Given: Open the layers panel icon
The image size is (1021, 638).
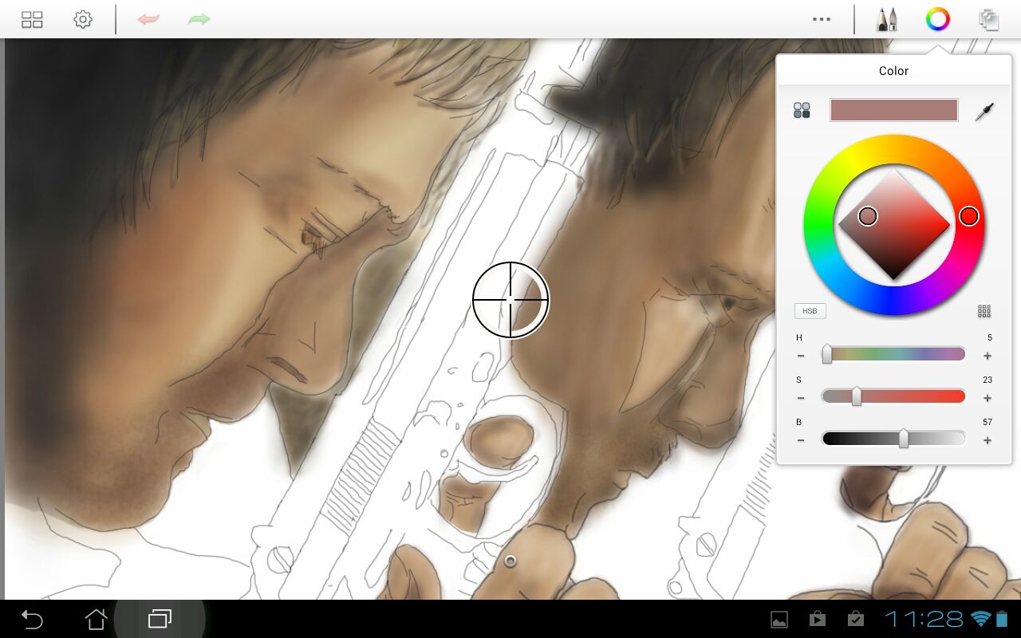Looking at the screenshot, I should coord(989,19).
